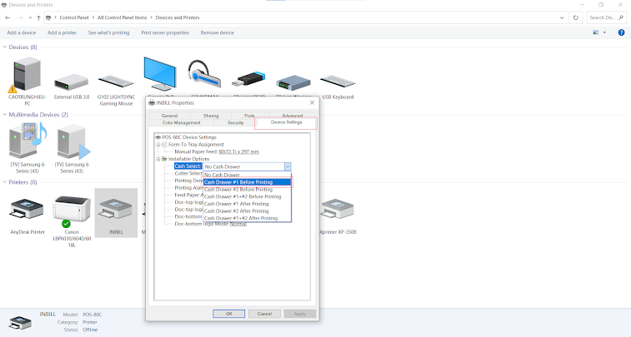The width and height of the screenshot is (631, 337).
Task: Click the Apply button
Action: point(300,314)
